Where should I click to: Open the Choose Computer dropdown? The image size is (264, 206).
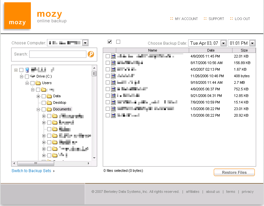pyautogui.click(x=85, y=43)
